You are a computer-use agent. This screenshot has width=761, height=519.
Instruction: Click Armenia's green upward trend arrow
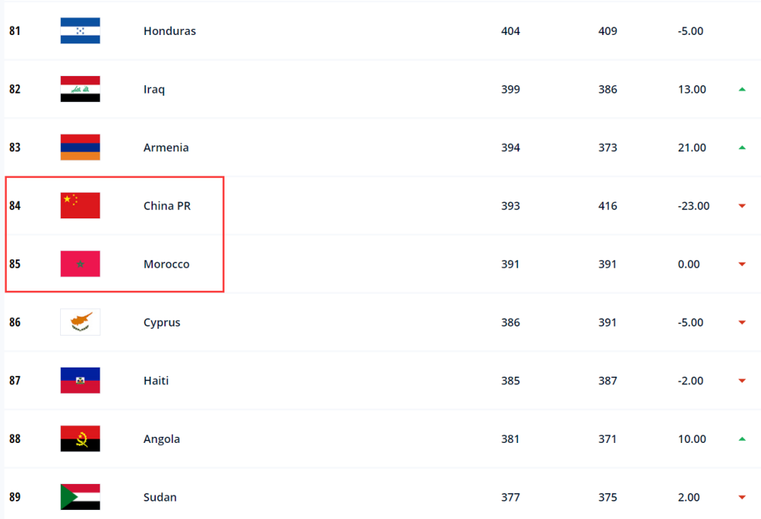(x=742, y=148)
